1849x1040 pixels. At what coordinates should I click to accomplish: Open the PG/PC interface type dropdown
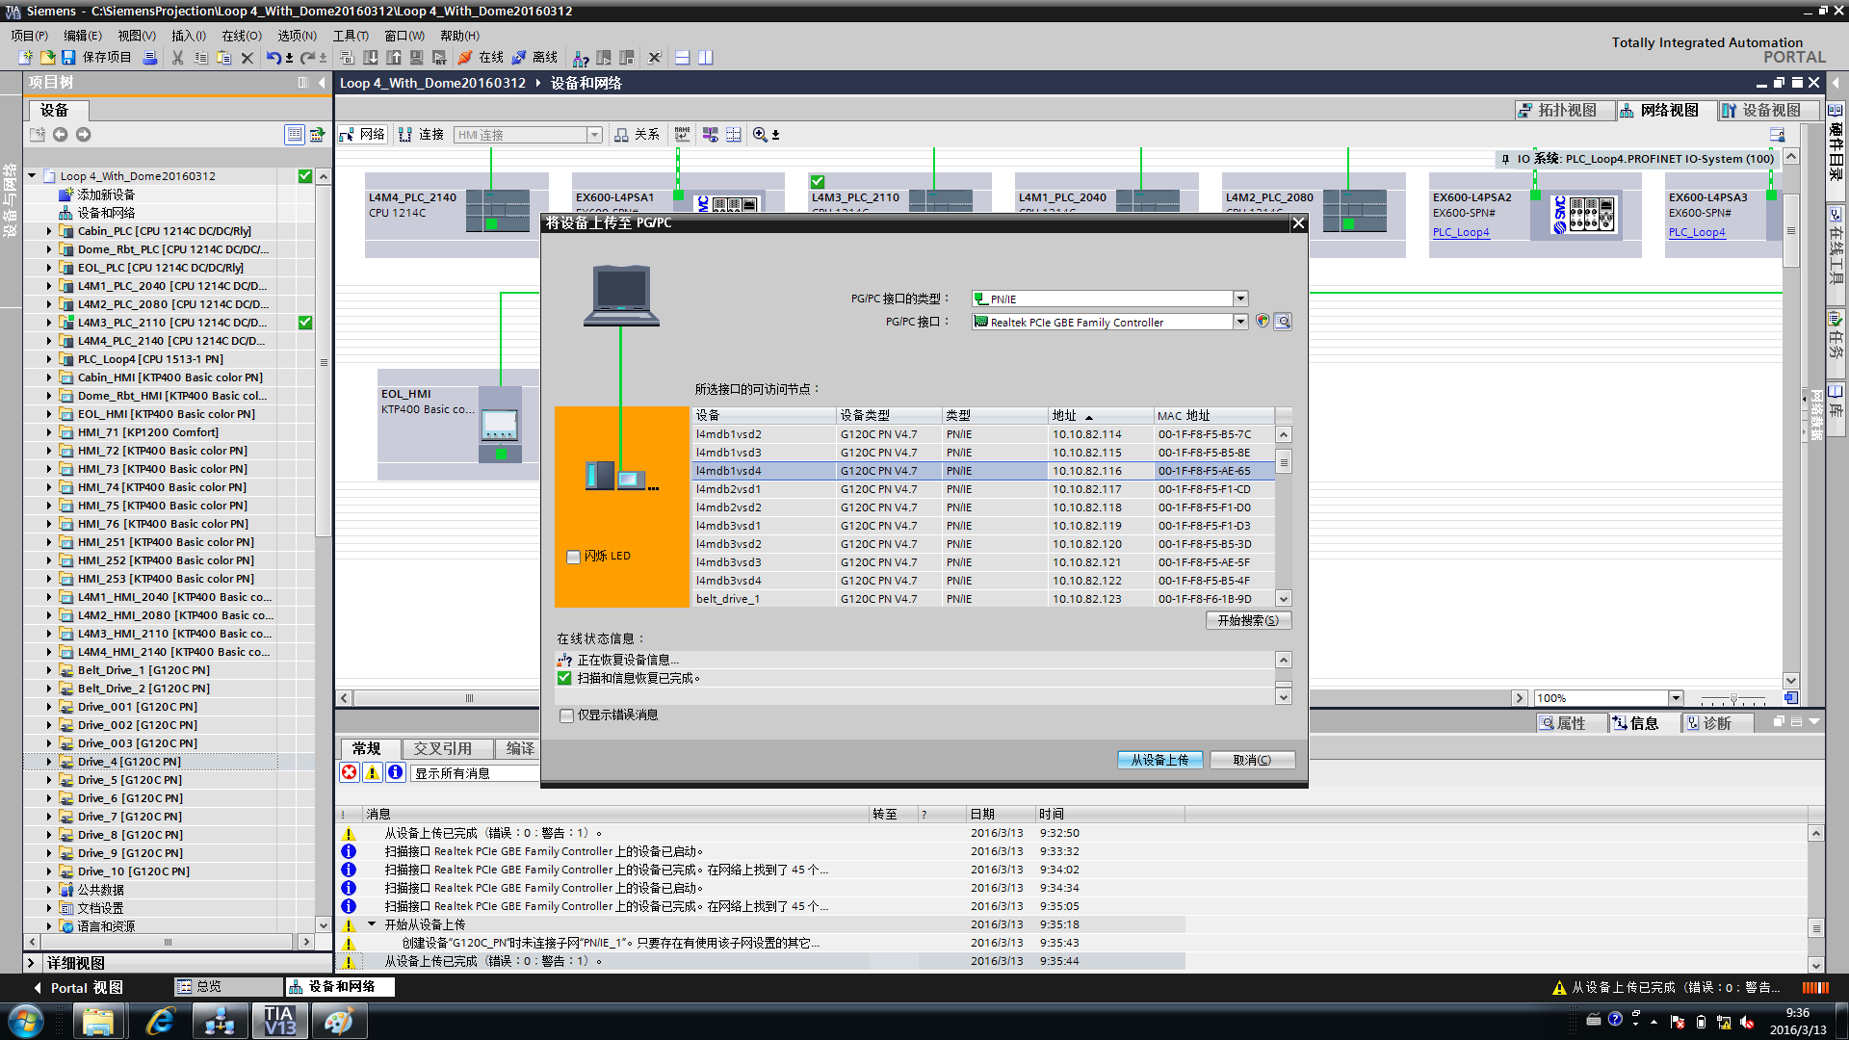(1241, 299)
